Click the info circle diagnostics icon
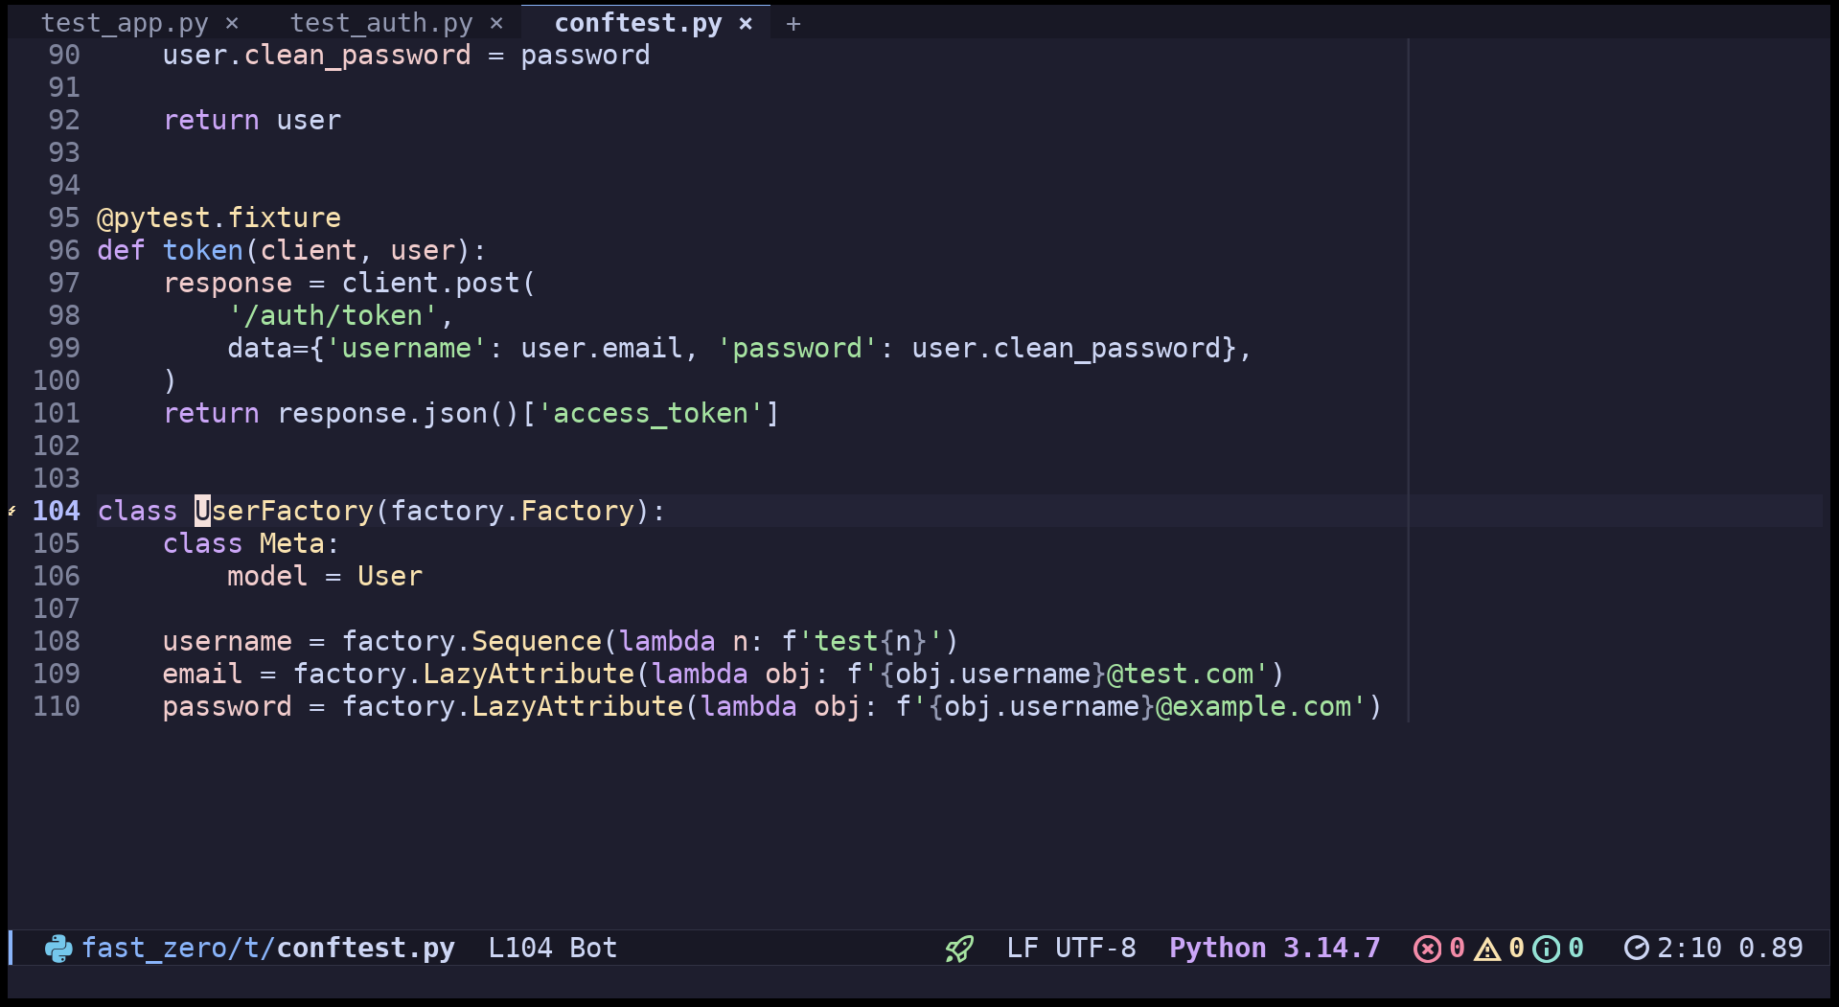1839x1007 pixels. (x=1546, y=949)
